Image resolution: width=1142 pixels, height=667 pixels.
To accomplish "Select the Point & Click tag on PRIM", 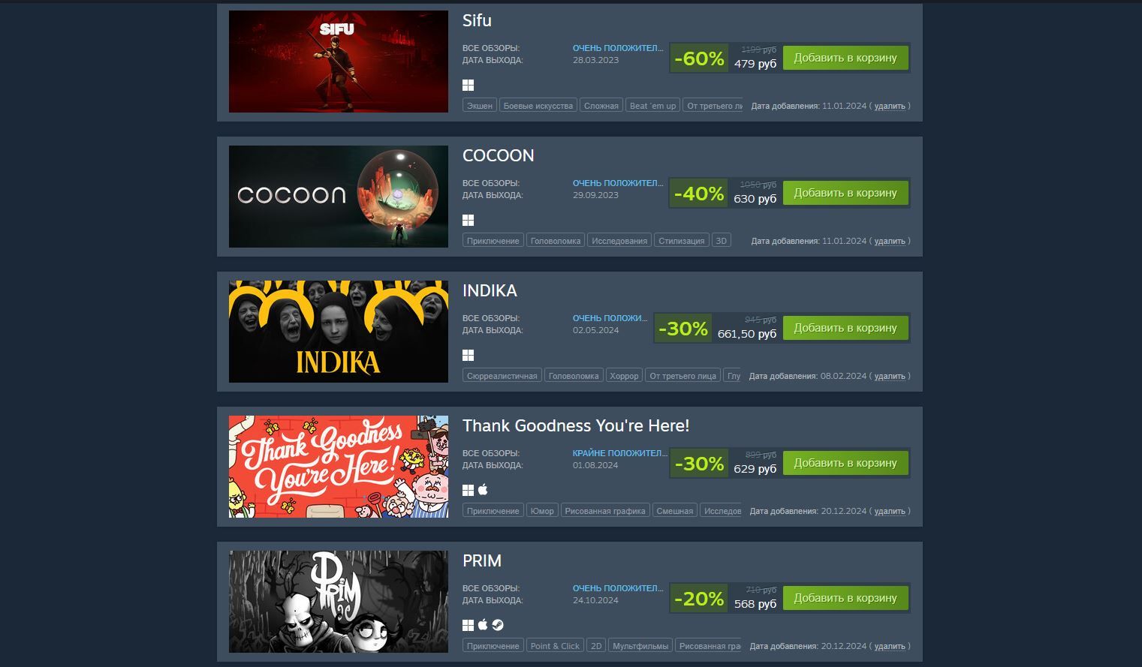I will [x=555, y=646].
